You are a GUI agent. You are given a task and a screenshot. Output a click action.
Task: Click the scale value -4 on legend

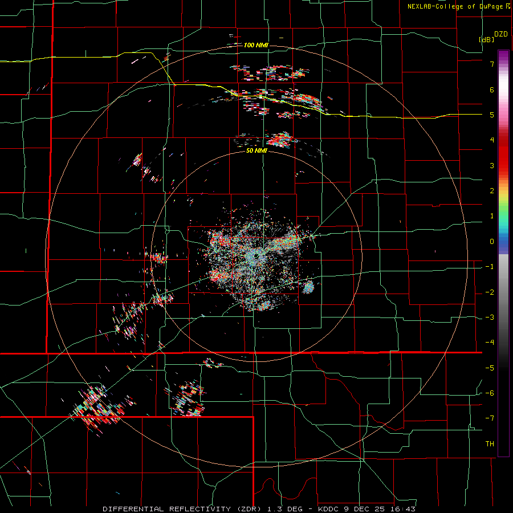(490, 343)
